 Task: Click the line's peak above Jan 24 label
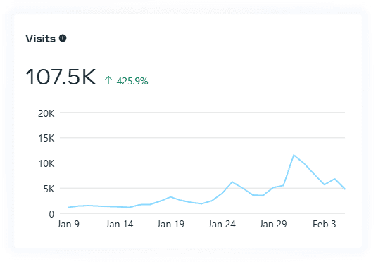(232, 182)
